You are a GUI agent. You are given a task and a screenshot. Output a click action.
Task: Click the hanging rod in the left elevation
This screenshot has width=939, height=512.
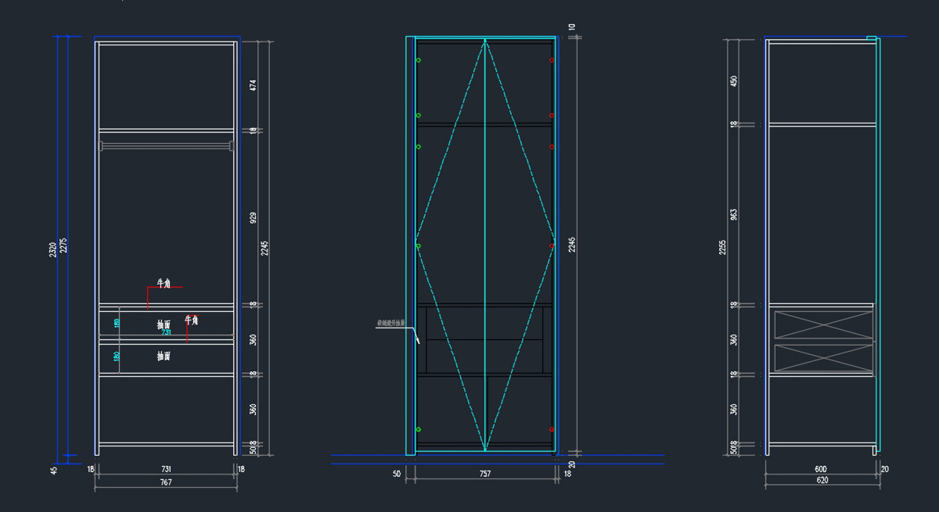[166, 145]
